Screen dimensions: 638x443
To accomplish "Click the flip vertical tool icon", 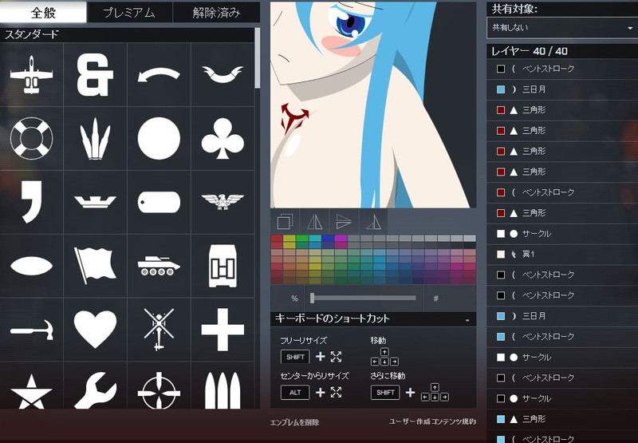I will tap(344, 222).
